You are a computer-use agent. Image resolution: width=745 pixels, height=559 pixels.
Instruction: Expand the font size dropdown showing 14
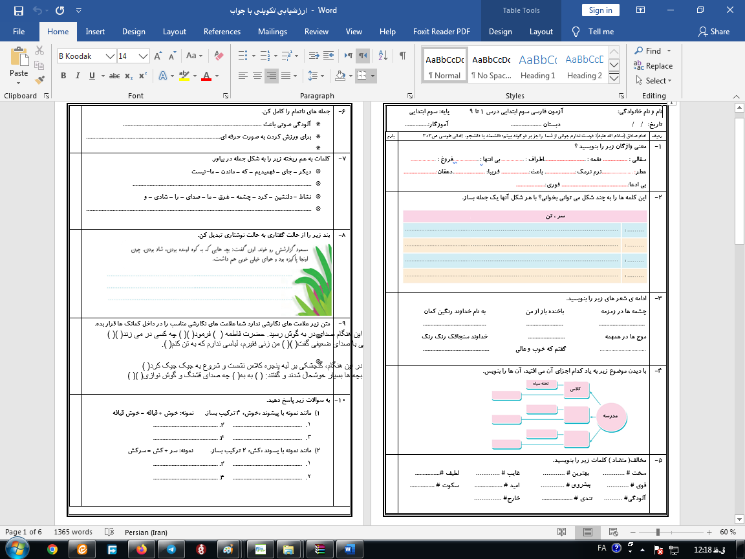tap(144, 56)
